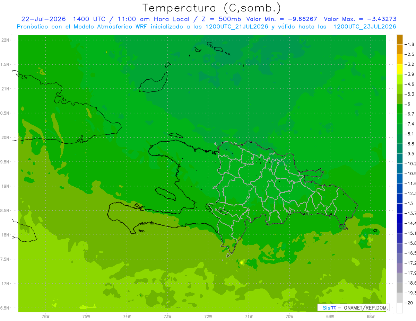416x321 pixels.
Task: Click the 'Valor Min. = -9.66267' readout
Action: (x=281, y=19)
